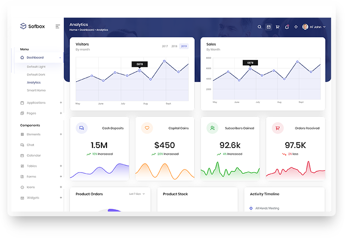Click the Home breadcrumb link
The width and height of the screenshot is (345, 238).
click(x=73, y=30)
